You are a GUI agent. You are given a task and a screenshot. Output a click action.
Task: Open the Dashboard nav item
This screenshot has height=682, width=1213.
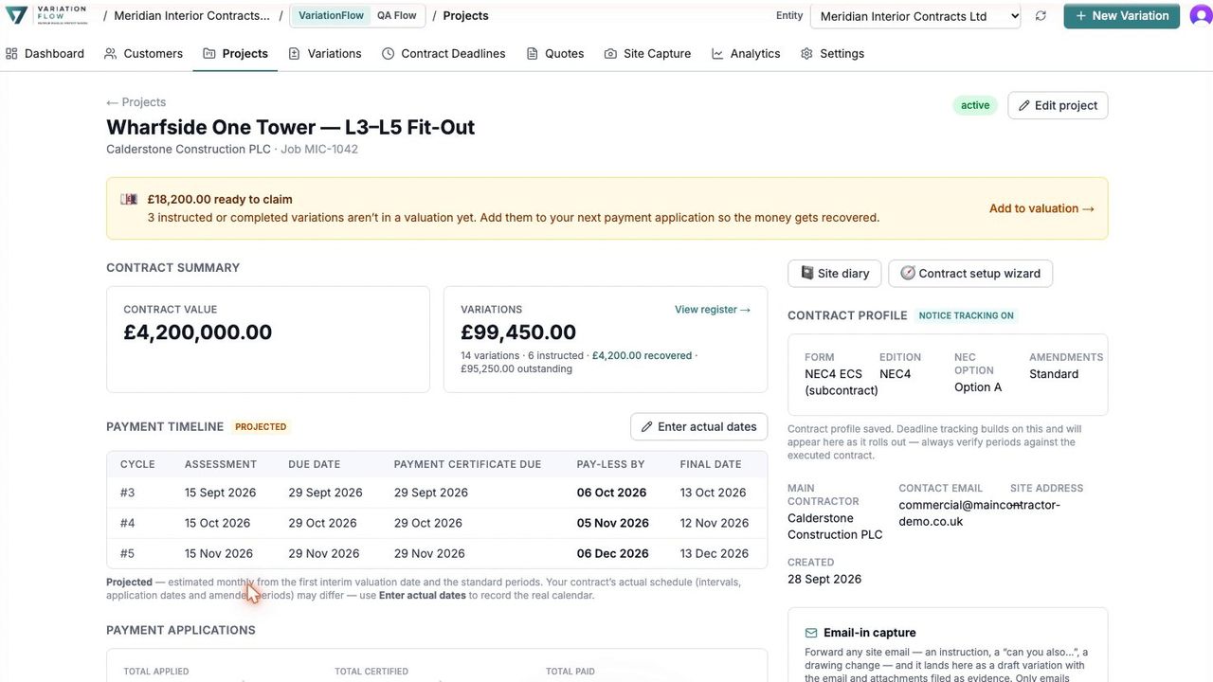(x=45, y=54)
